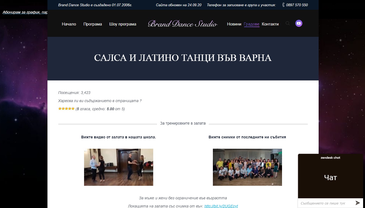Click the 'zendesk chat' label
The height and width of the screenshot is (208, 365).
coord(330,158)
